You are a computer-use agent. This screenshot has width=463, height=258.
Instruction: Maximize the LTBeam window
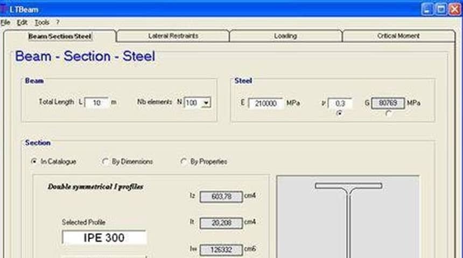(441, 9)
